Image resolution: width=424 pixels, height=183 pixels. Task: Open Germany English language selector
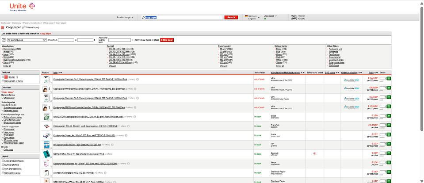click(x=252, y=17)
